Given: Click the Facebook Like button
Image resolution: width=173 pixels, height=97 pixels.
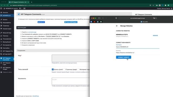Looking at the screenshot, I should click(x=41, y=22).
